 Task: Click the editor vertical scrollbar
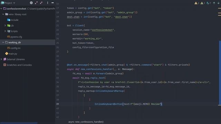pyautogui.click(x=220, y=72)
